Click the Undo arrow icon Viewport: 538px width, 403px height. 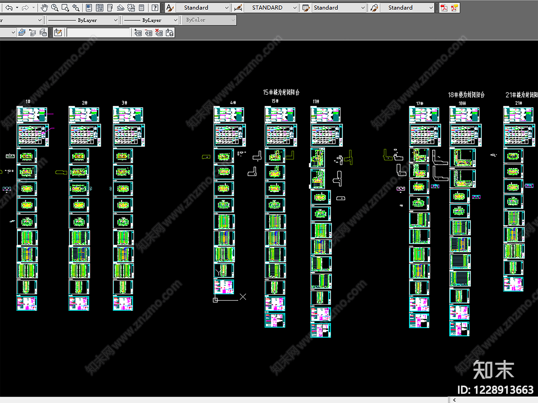click(9, 7)
